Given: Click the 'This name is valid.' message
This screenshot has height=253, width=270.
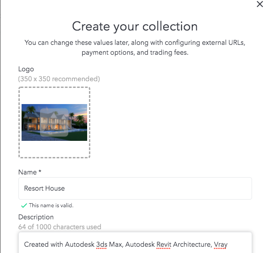Looking at the screenshot, I should pos(51,205).
